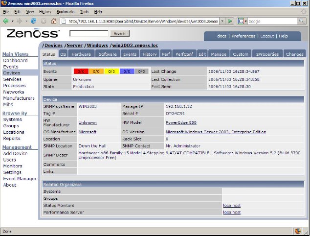Click the red critical events 0/0 box
Image resolution: width=310 pixels, height=237 pixels.
(81, 71)
